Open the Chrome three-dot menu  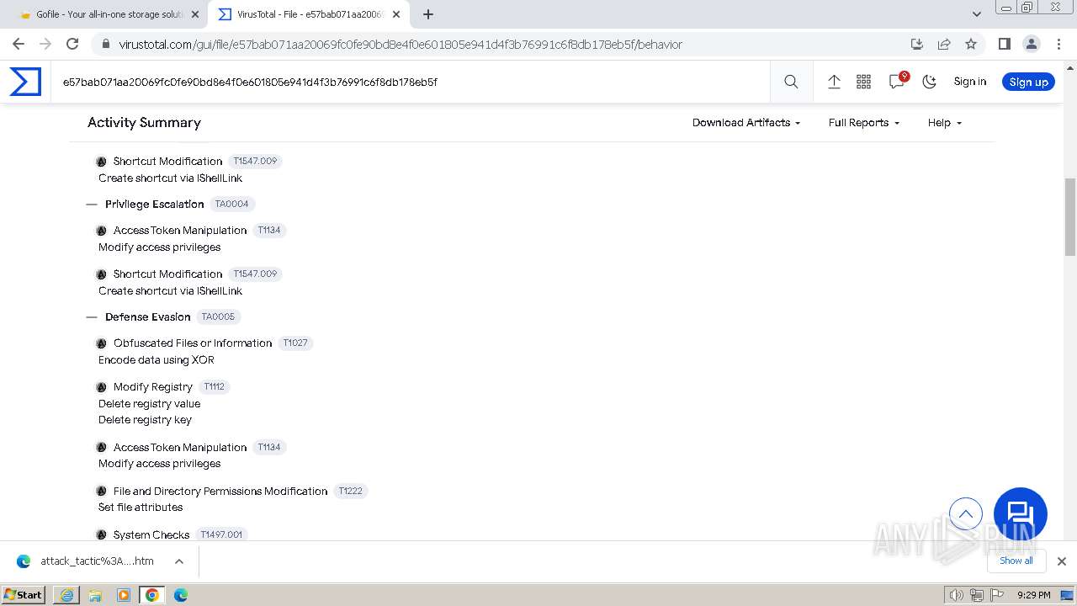1058,44
